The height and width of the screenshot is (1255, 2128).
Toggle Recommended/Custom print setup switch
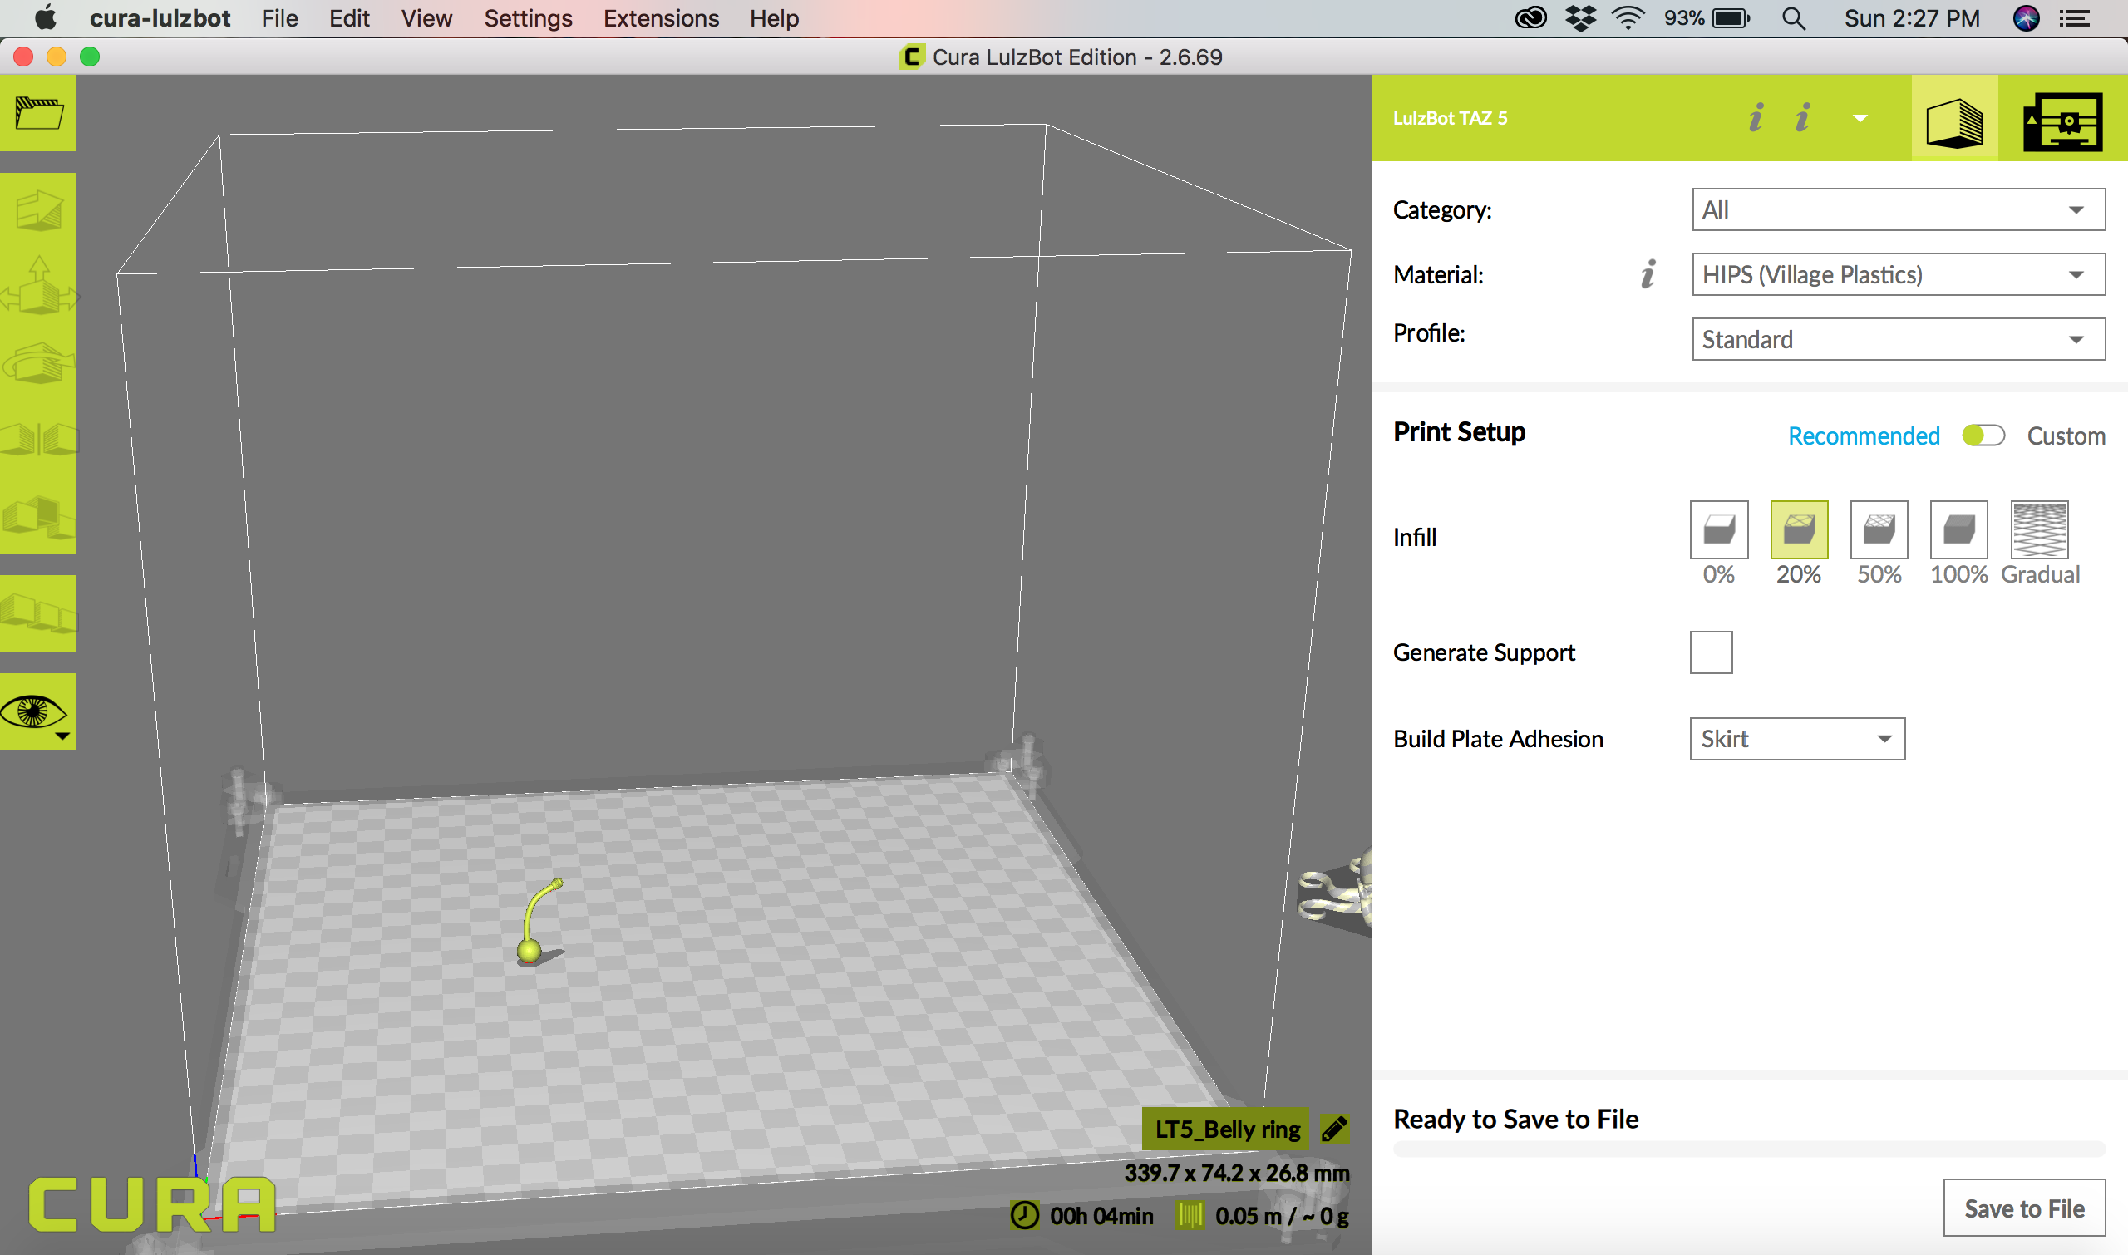point(1983,436)
